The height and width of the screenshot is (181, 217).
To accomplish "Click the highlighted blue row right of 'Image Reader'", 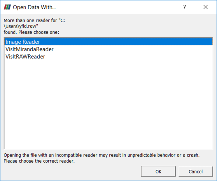I will (126, 42).
